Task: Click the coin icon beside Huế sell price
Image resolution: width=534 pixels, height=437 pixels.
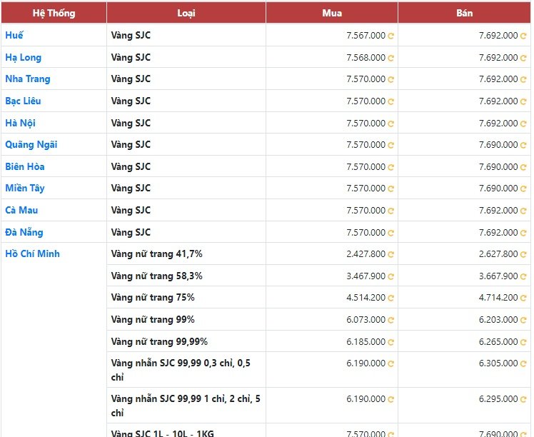Action: pyautogui.click(x=523, y=36)
